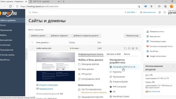Open mail icon in node-name.com row
Screen dimensions: 176x99
click(x=129, y=48)
